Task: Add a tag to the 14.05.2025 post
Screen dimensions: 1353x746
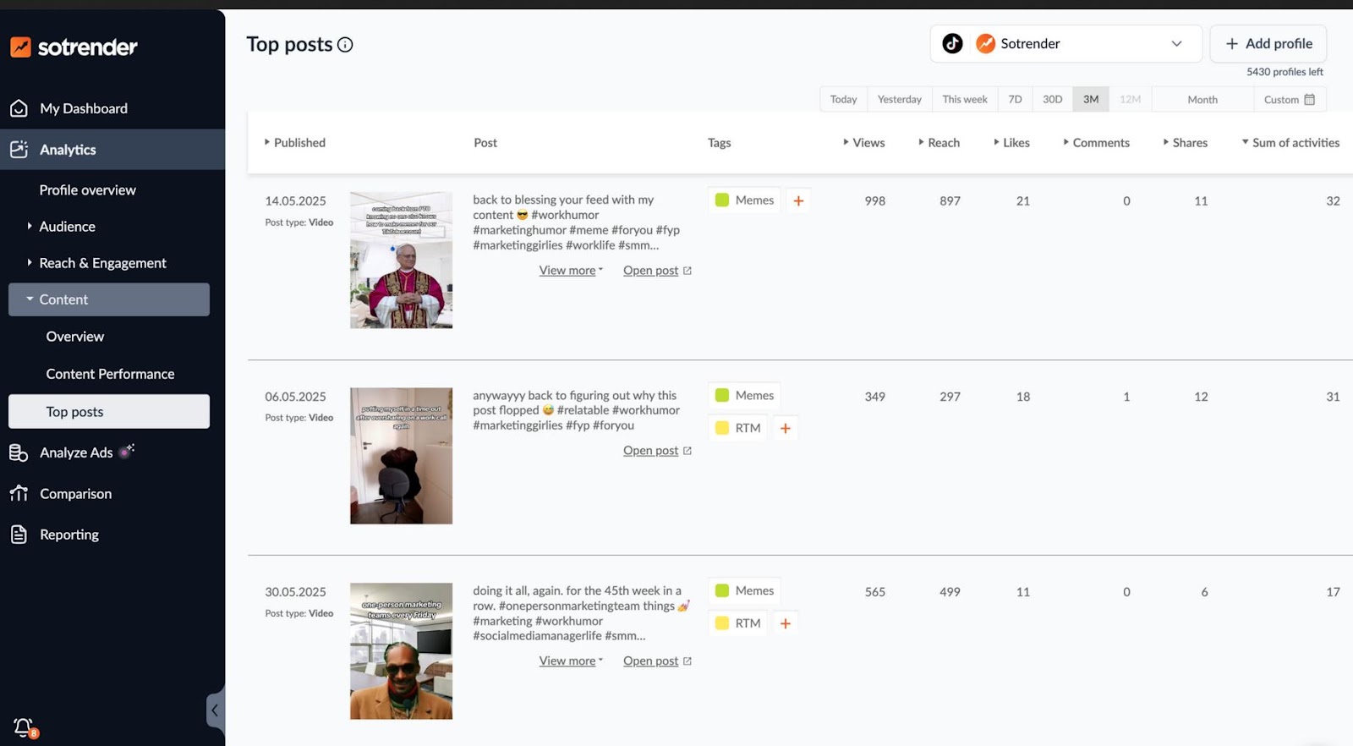Action: (x=798, y=200)
